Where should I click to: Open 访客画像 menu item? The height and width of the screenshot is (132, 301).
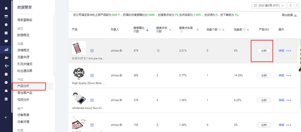point(23,115)
